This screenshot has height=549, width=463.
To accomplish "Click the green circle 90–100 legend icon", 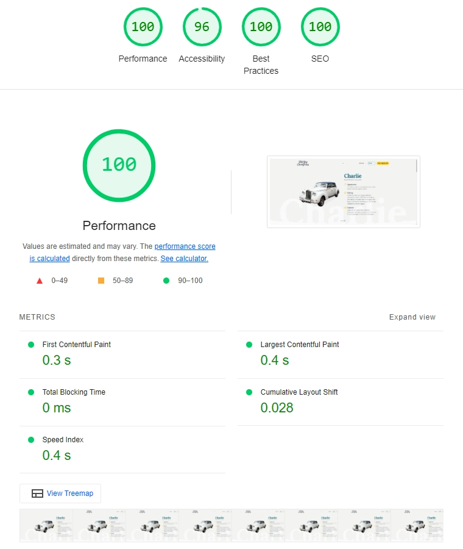I will pyautogui.click(x=166, y=281).
